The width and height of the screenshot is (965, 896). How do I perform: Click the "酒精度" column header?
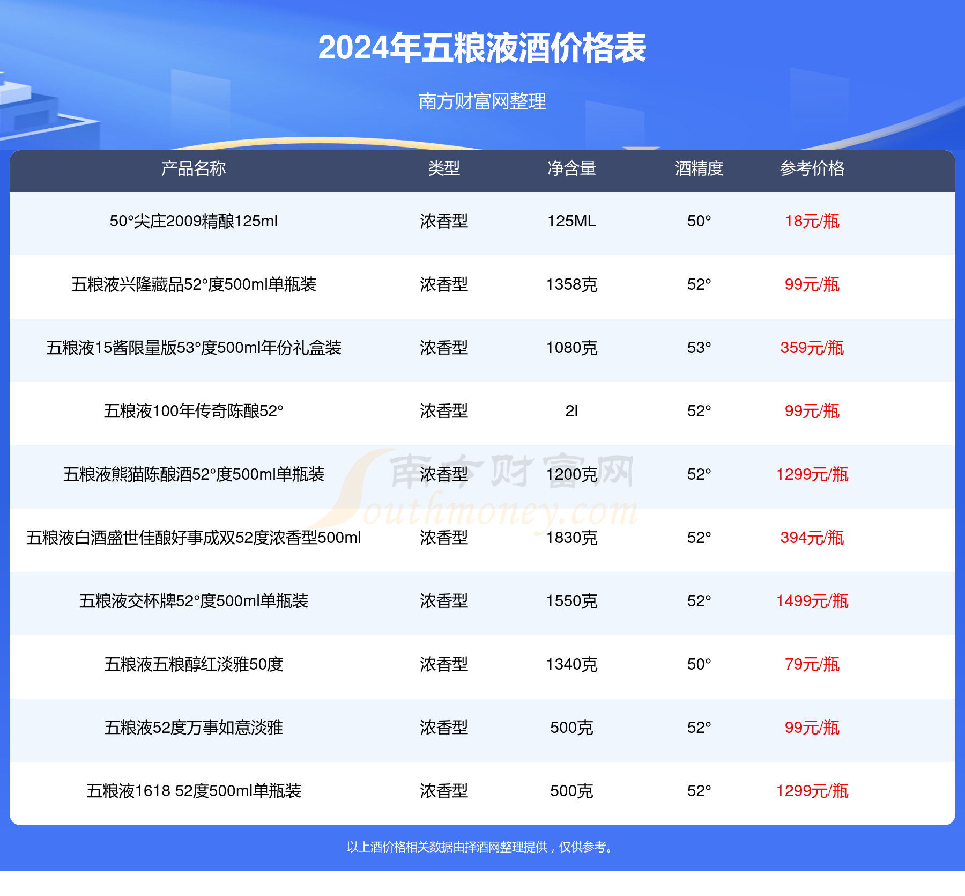[699, 168]
